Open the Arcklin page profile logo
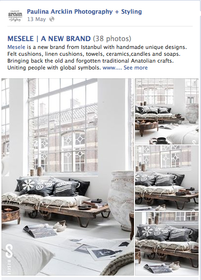 click(x=15, y=16)
